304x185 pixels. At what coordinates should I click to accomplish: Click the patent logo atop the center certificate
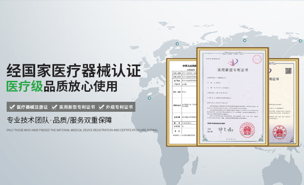click(233, 62)
